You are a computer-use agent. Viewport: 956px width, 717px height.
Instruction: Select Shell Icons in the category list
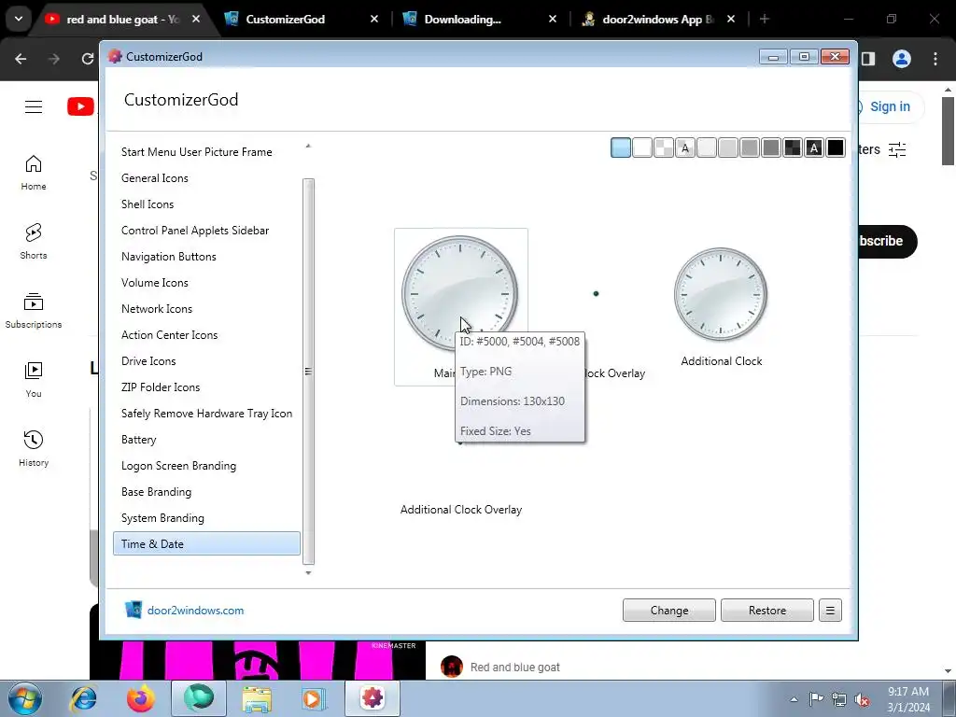148,204
